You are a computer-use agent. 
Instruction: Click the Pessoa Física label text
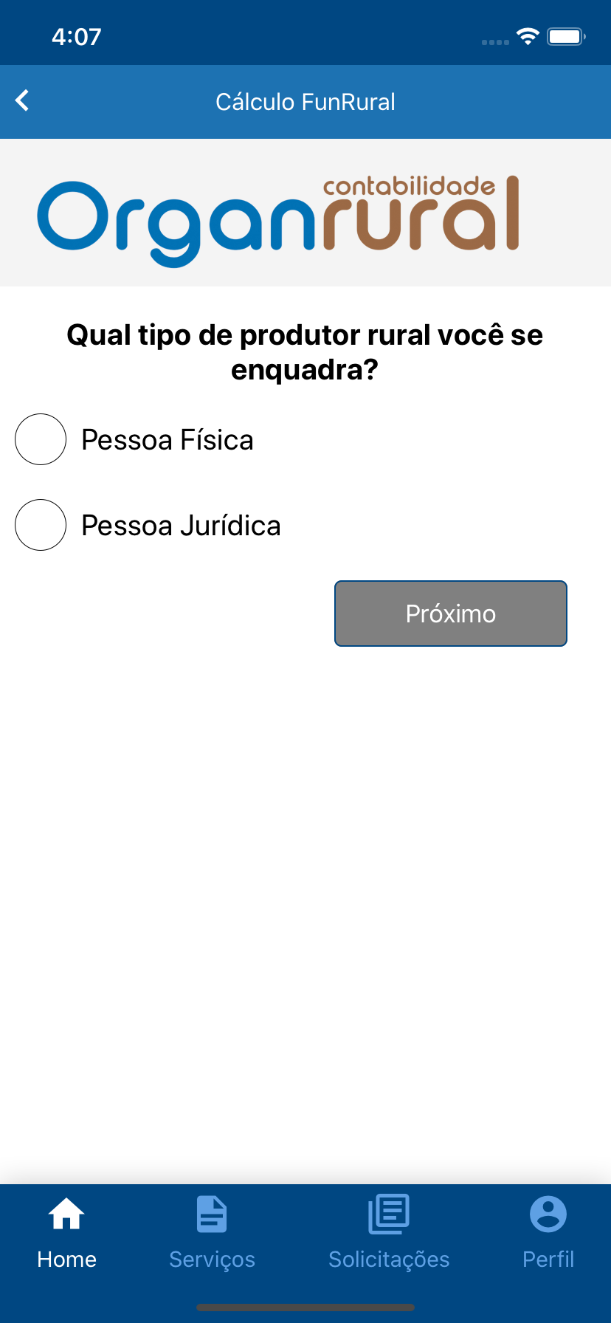point(168,440)
